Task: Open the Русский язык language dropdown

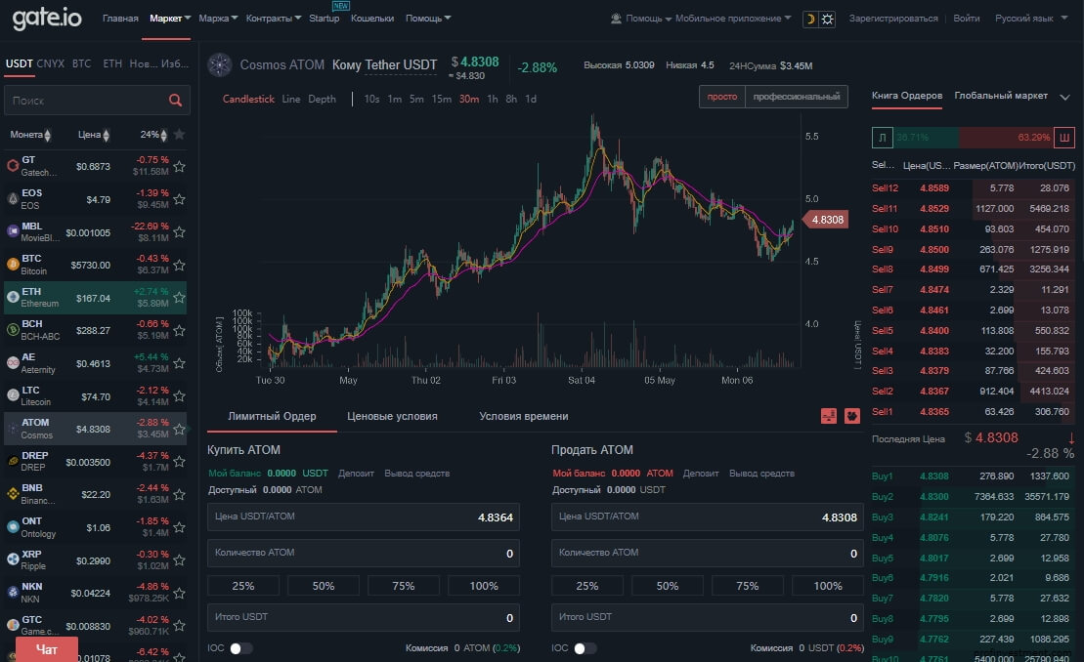Action: [x=1031, y=19]
